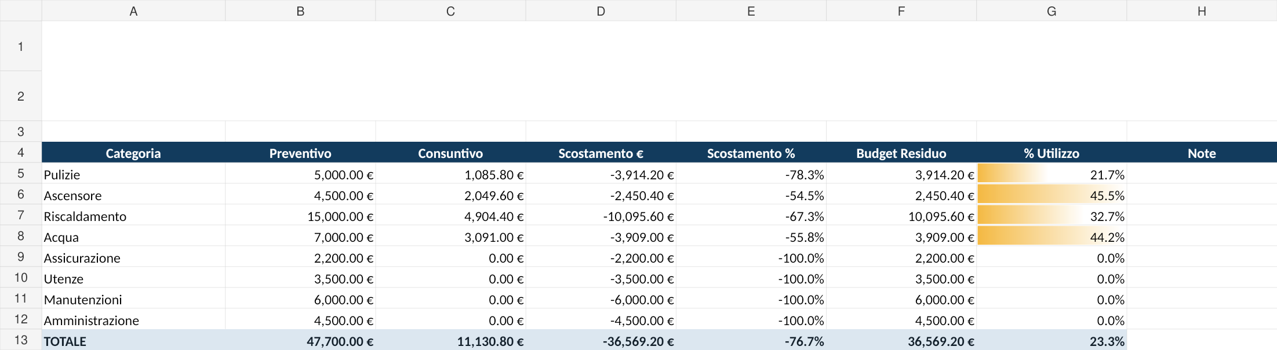Click Assicurazione scostamento -100.0% cell
The width and height of the screenshot is (1277, 350).
point(751,257)
